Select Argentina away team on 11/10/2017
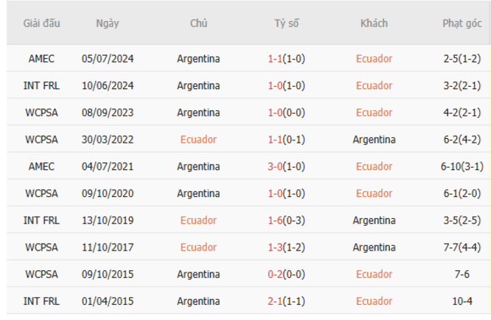 tap(374, 248)
